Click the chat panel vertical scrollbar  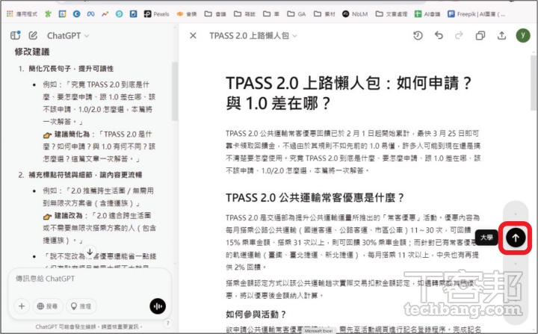pos(175,91)
